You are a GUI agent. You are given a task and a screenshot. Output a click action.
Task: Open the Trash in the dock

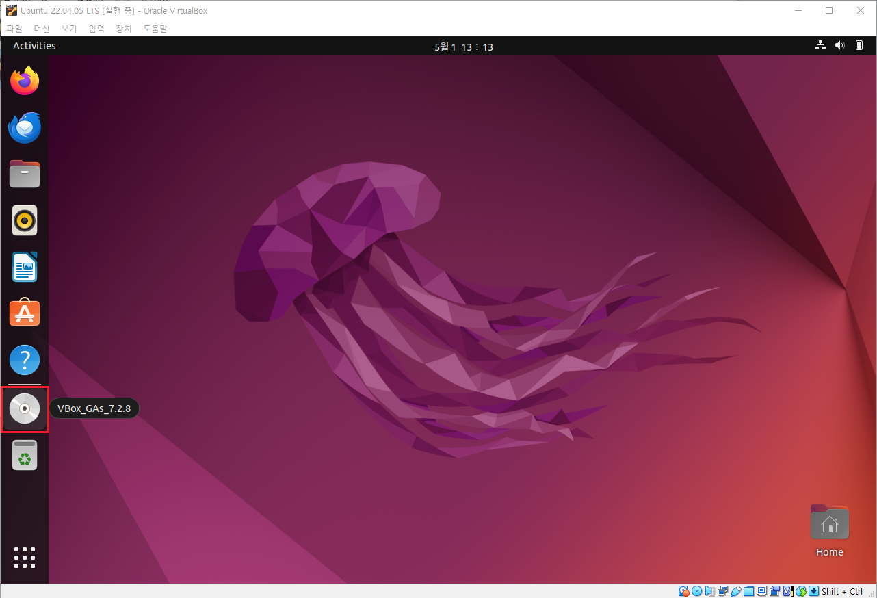click(25, 455)
